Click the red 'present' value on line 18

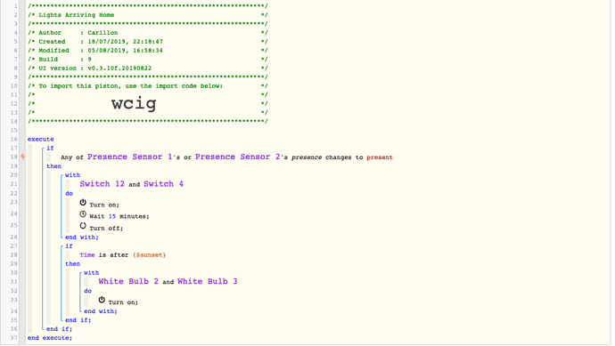[380, 157]
